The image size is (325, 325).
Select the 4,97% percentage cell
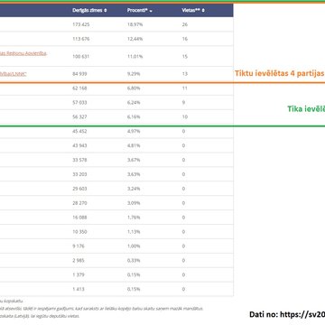134,131
